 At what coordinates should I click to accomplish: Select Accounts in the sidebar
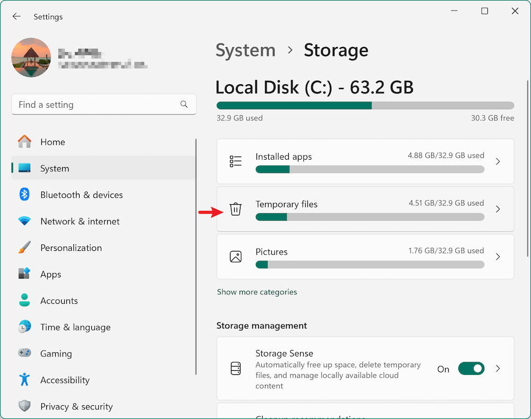[59, 301]
